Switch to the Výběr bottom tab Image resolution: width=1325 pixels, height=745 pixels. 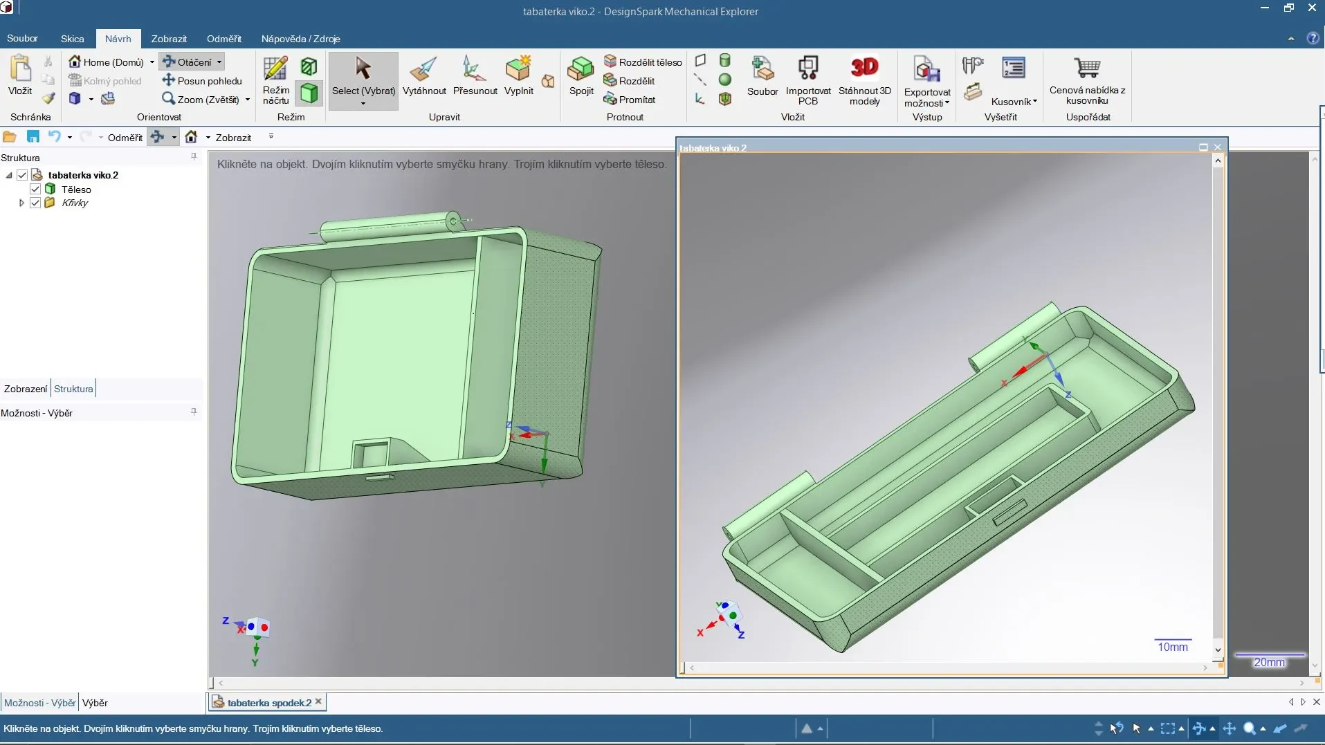pyautogui.click(x=95, y=703)
